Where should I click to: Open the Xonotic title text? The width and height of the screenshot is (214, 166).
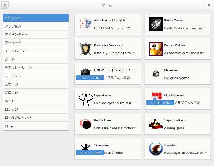[x=170, y=145]
